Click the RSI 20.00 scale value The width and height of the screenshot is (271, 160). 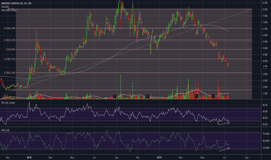pos(265,125)
